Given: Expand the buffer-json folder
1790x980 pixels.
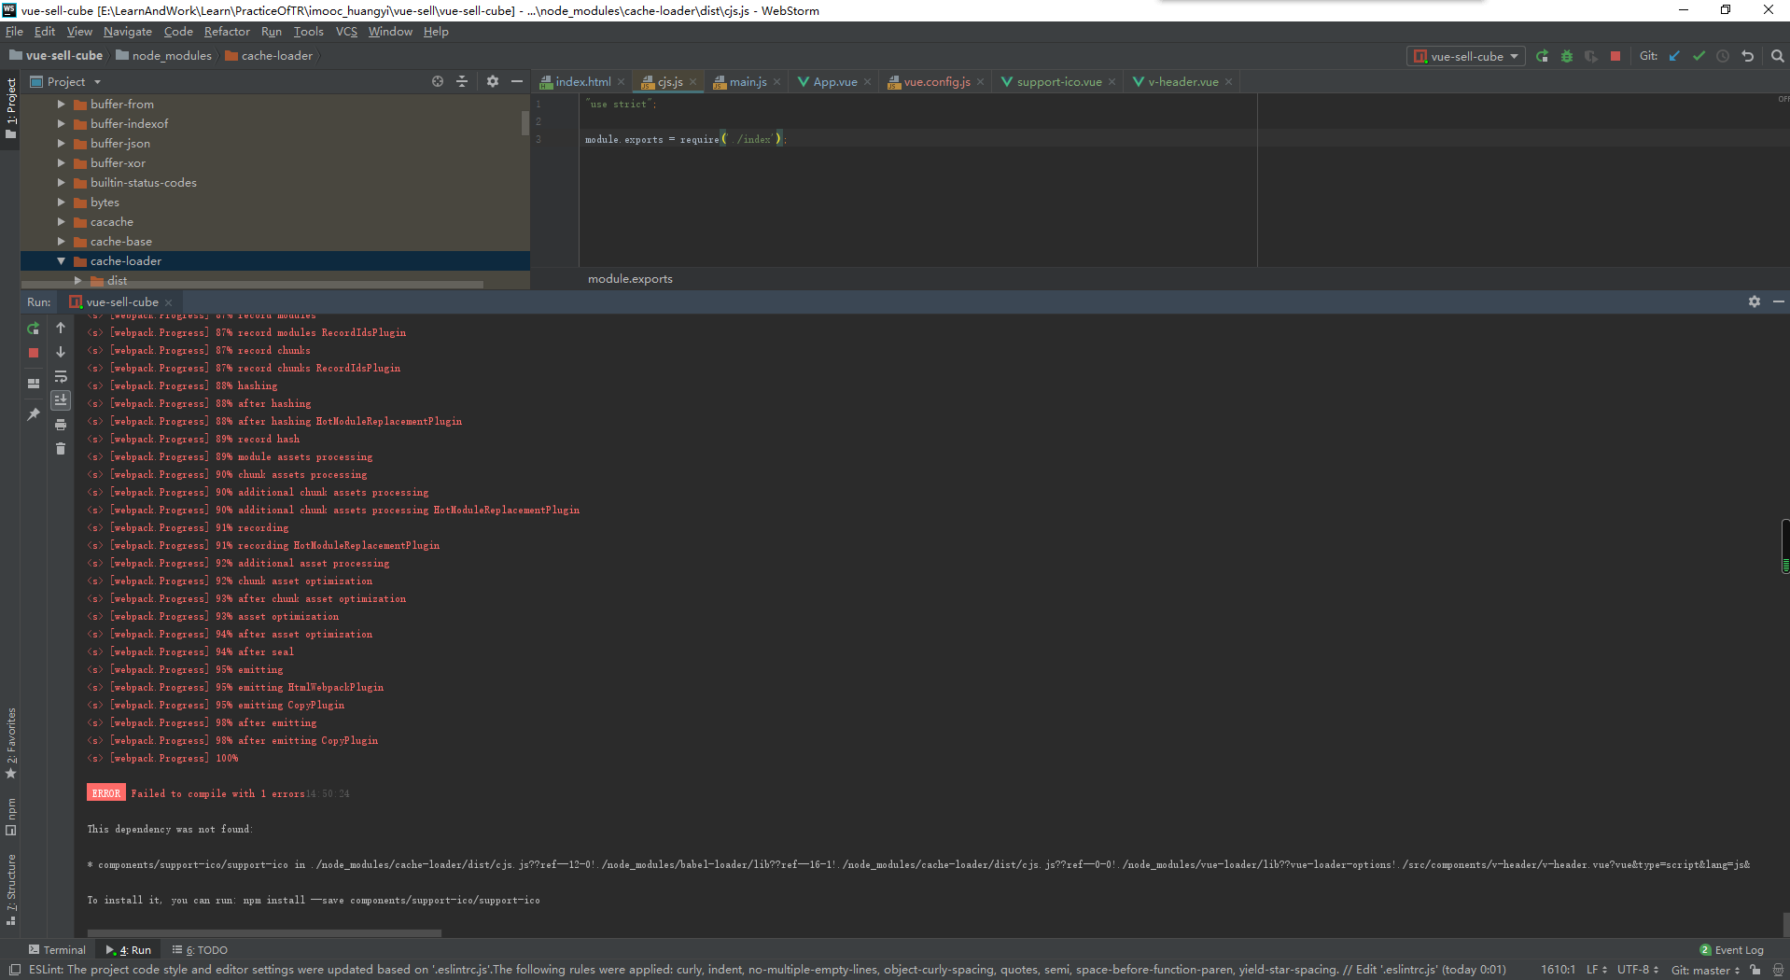Looking at the screenshot, I should click(62, 144).
